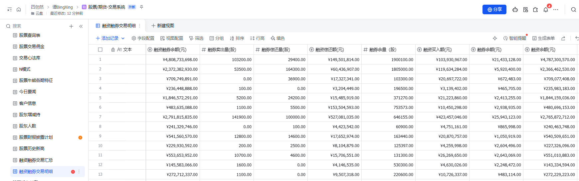Viewport: 579px width, 181px height.
Task: Add a new sheet with plus icon
Action: coord(71,26)
